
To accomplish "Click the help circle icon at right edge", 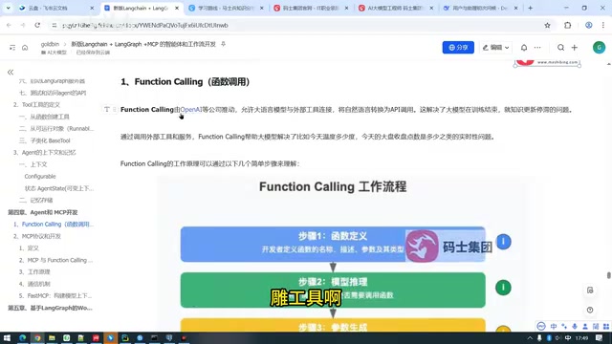I will click(590, 310).
